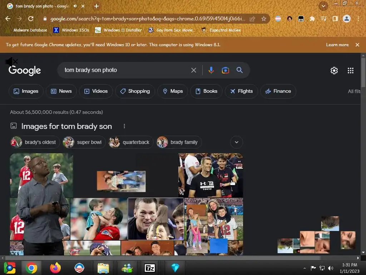Screen dimensions: 366x275
Task: Launch Firefox from the taskbar
Action: [55, 268]
